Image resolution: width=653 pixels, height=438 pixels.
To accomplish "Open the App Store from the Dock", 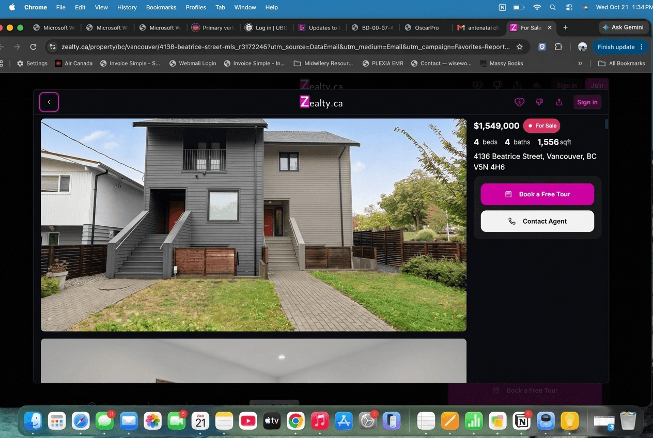I will click(344, 421).
